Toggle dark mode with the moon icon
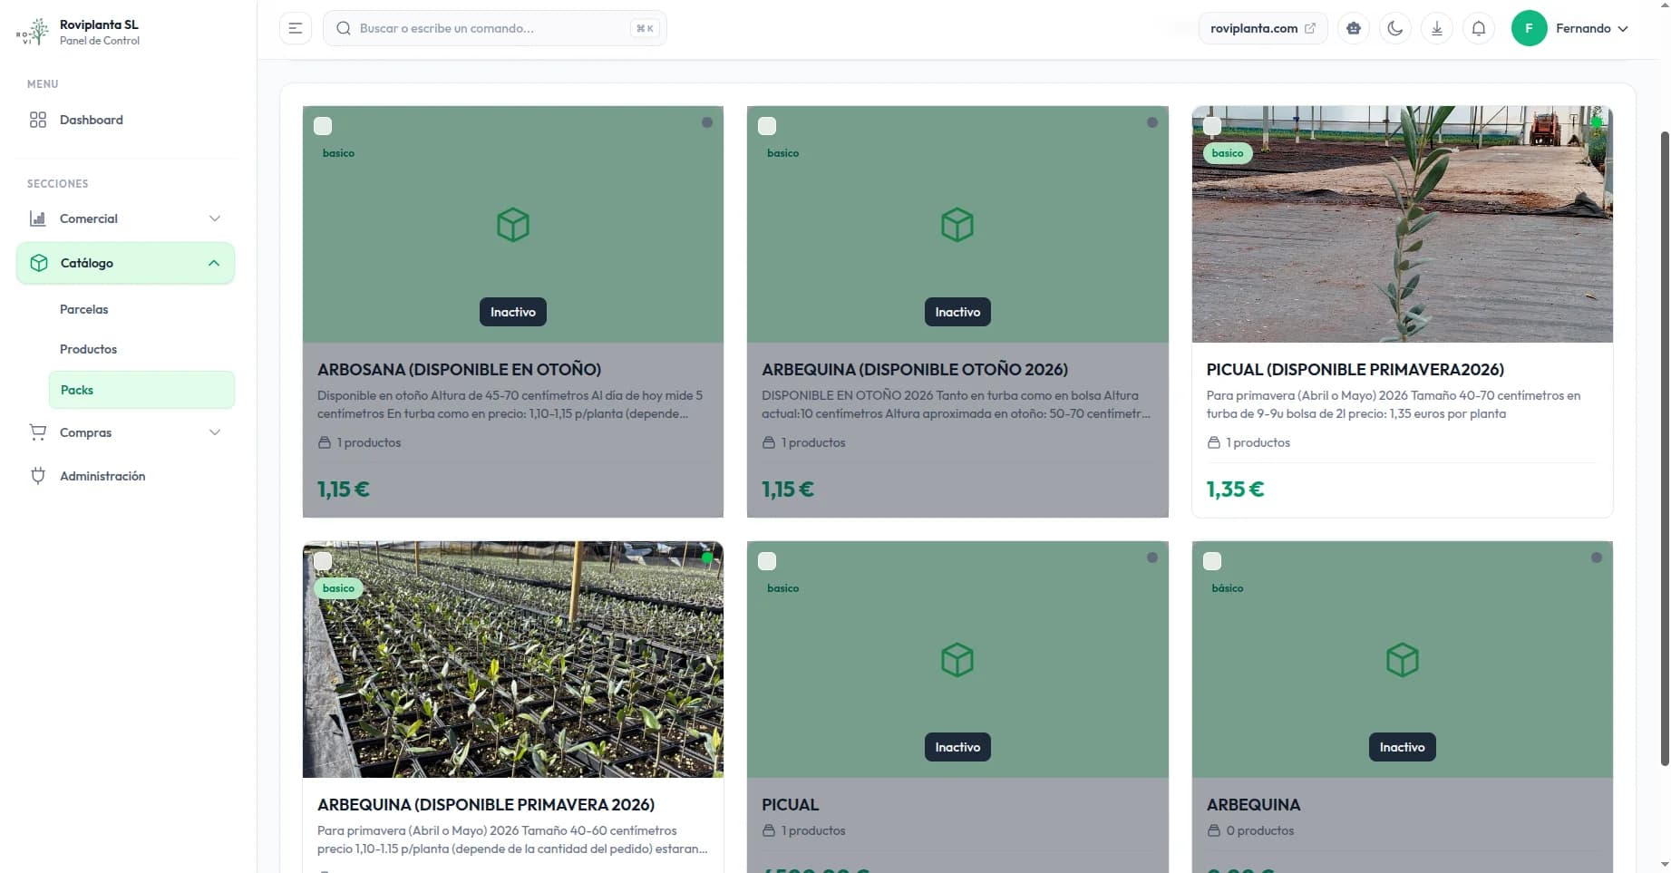1671x873 pixels. coord(1394,28)
